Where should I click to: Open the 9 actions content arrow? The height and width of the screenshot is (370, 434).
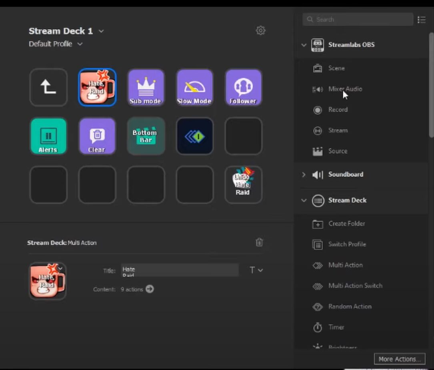pyautogui.click(x=150, y=289)
